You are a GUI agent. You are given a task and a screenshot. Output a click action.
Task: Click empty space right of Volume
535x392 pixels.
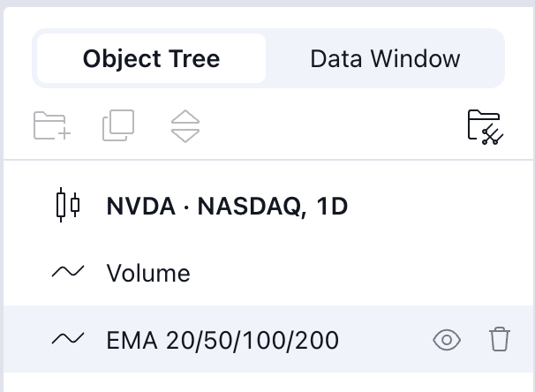point(353,273)
